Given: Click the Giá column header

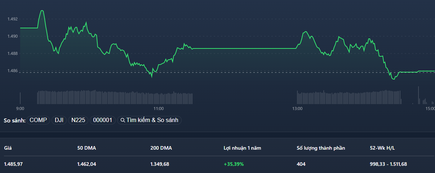Looking at the screenshot, I should click(x=8, y=148).
